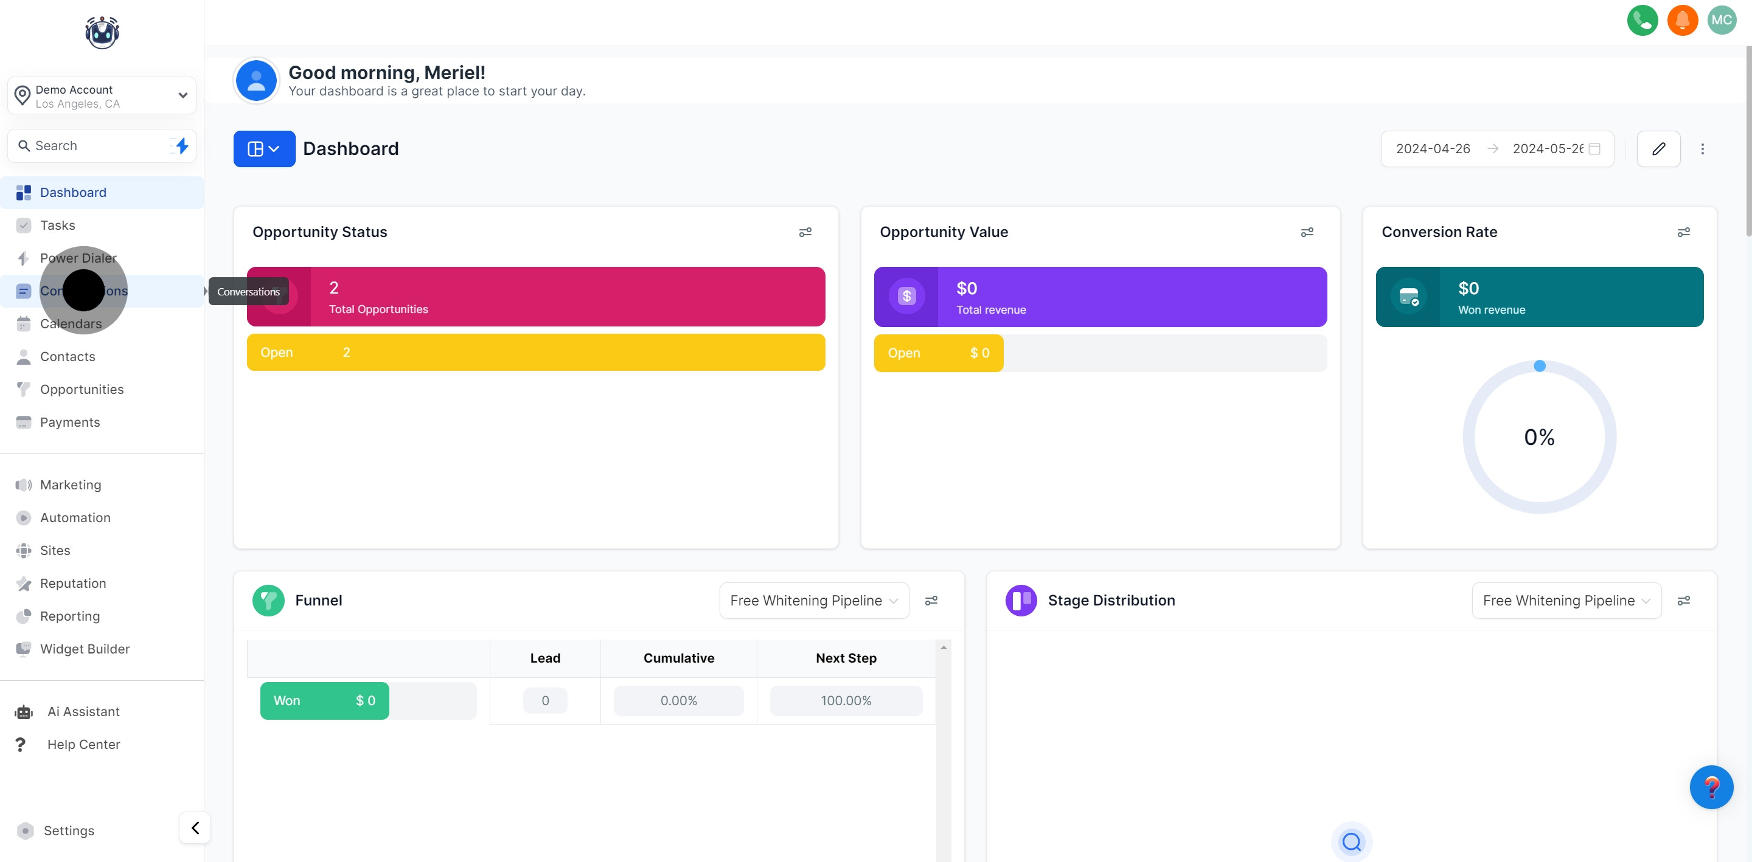Viewport: 1752px width, 862px height.
Task: Expand Funnel's Free Whitening Pipeline dropdown
Action: pos(813,600)
